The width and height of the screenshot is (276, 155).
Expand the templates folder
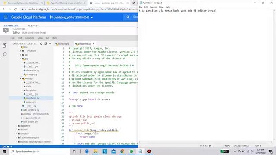[22, 90]
